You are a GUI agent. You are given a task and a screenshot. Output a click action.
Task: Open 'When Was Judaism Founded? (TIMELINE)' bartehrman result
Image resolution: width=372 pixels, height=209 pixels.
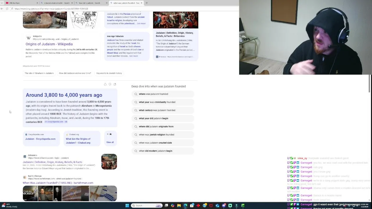(x=58, y=183)
